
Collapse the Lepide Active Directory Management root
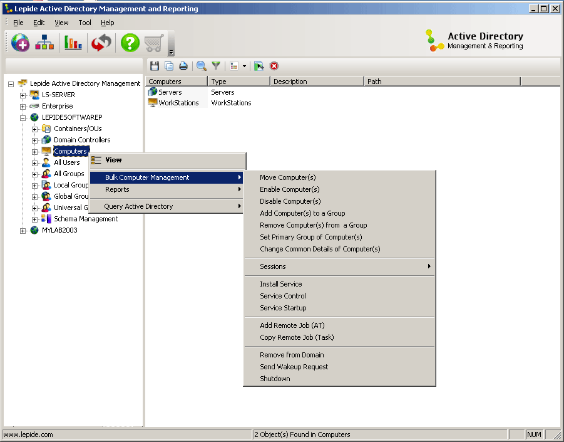11,84
